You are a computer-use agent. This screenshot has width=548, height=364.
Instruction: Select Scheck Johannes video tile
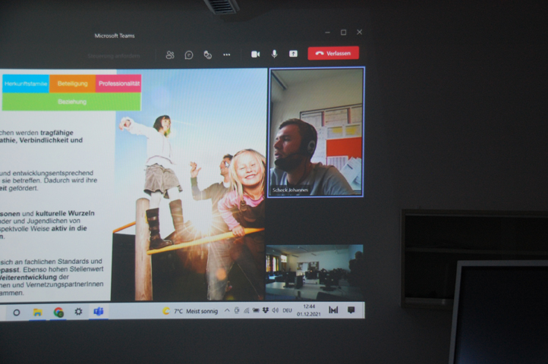316,132
